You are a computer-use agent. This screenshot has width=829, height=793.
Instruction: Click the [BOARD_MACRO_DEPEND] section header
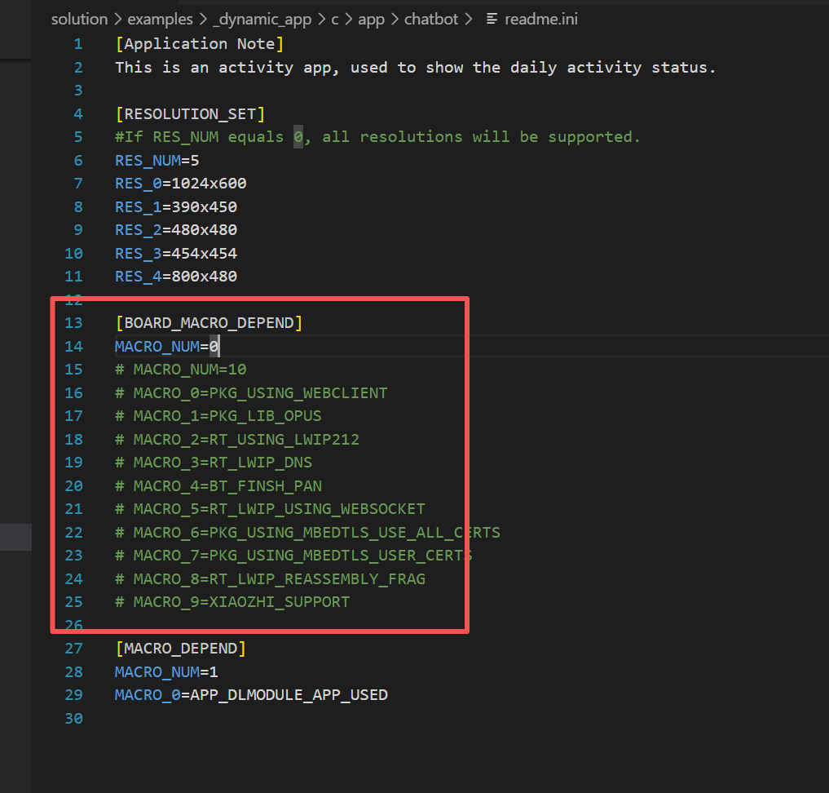209,323
